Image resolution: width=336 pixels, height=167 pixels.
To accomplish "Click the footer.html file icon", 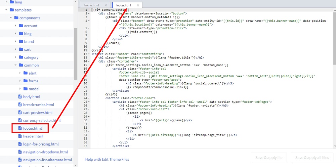I will click(20, 128).
